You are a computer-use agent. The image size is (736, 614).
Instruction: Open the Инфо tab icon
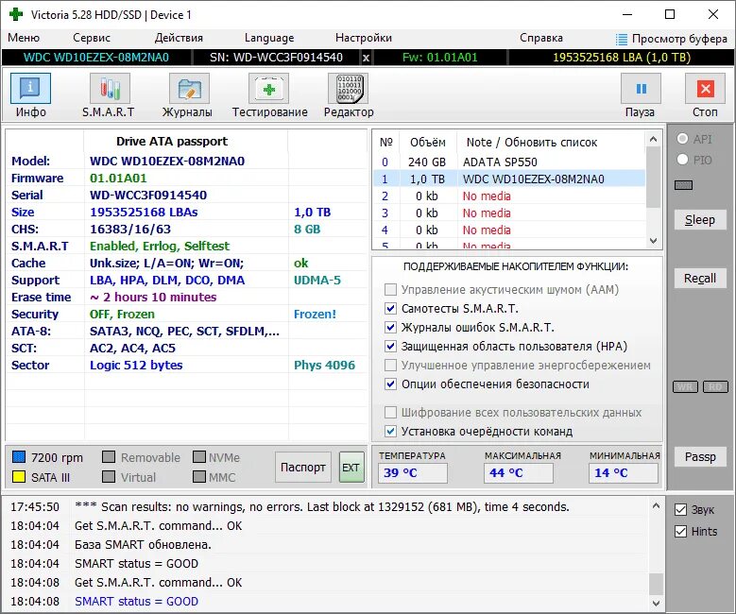(x=30, y=88)
